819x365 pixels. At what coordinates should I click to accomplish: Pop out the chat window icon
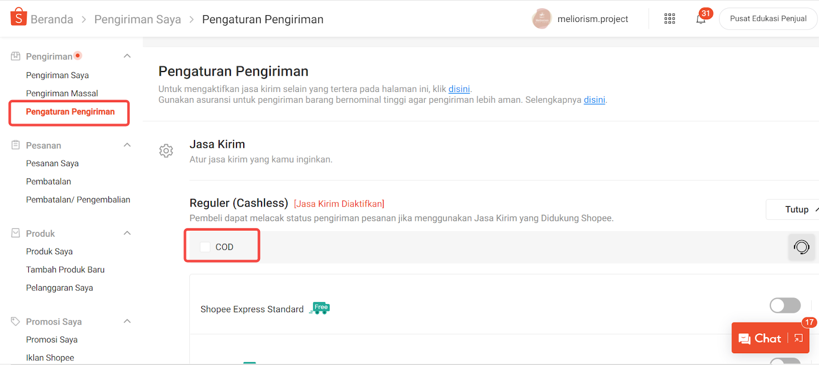pos(799,338)
